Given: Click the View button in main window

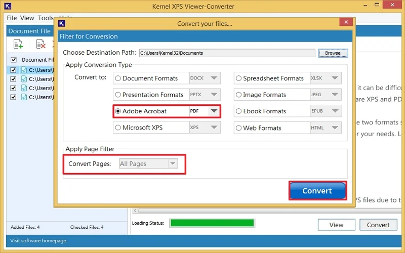Looking at the screenshot, I should pos(336,225).
